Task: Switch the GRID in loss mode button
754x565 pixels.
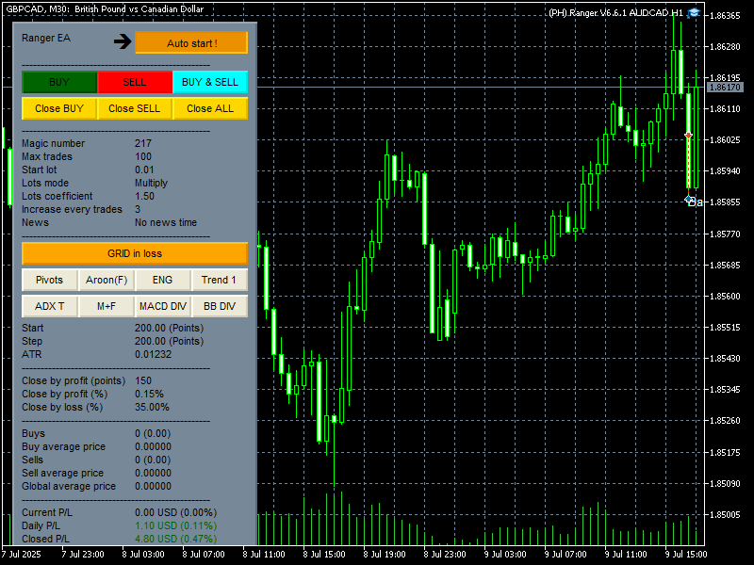Action: [135, 253]
